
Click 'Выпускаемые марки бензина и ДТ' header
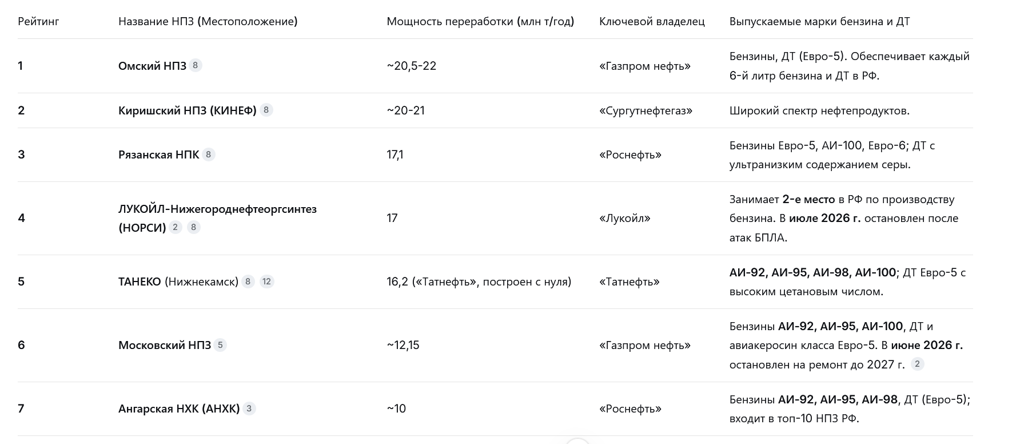[x=819, y=22]
